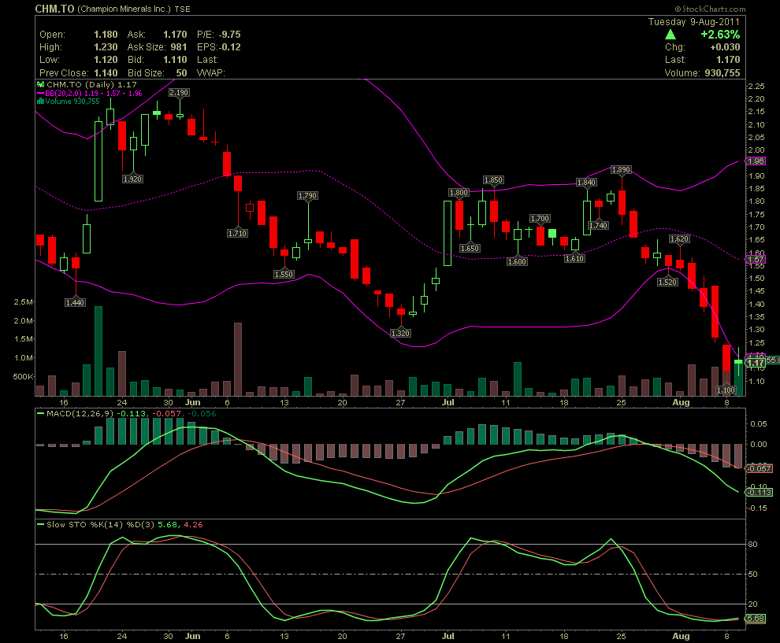
Task: Click the CHM.TO (Daily) 1.17 legend text
Action: (91, 84)
